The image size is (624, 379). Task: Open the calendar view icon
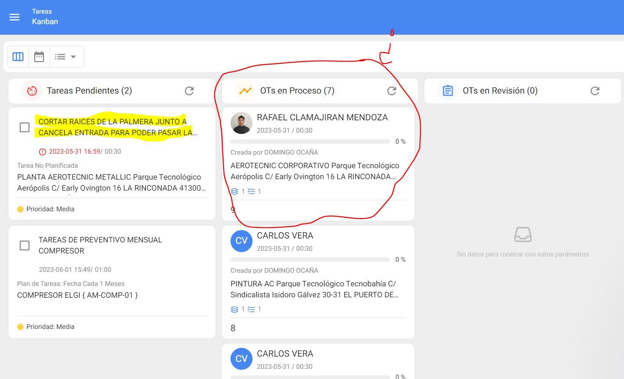(x=39, y=57)
